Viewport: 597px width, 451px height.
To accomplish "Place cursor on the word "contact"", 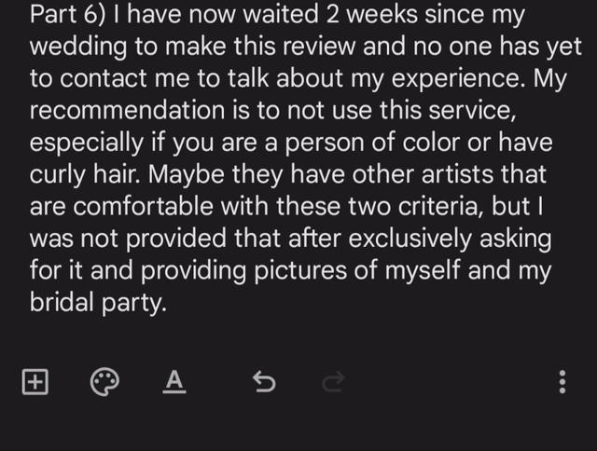I will (104, 78).
